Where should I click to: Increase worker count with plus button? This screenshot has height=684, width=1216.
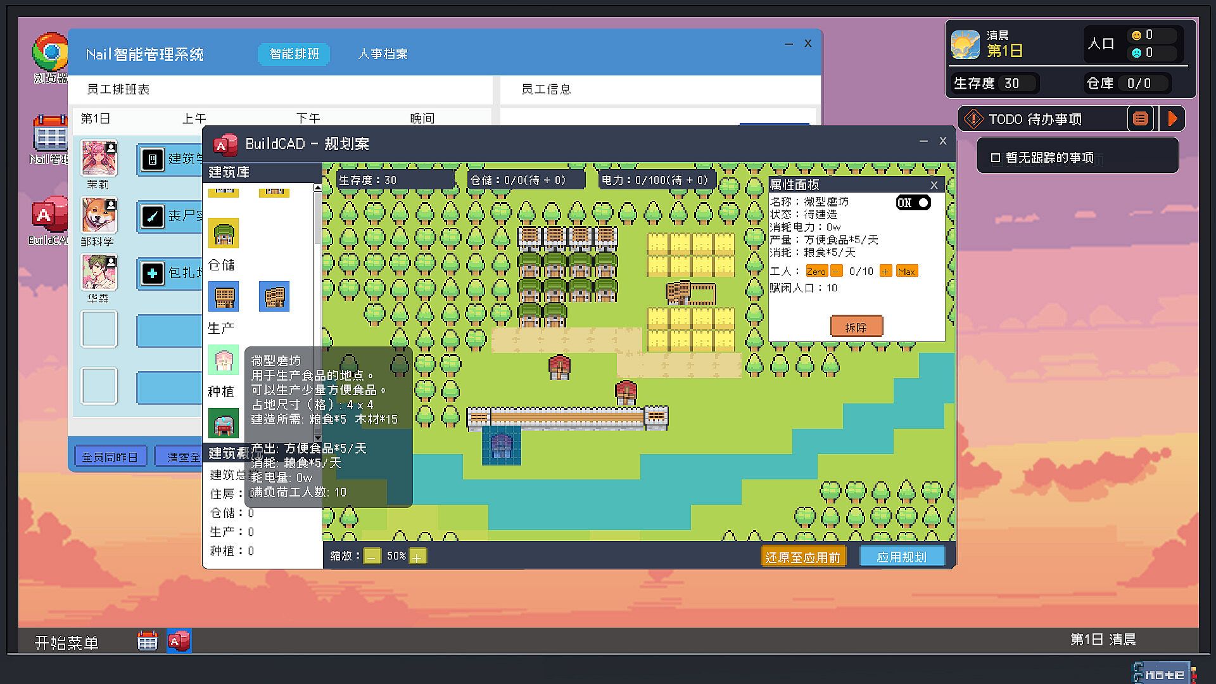tap(885, 271)
